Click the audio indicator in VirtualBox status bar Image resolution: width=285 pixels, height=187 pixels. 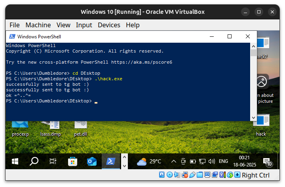click(177, 175)
